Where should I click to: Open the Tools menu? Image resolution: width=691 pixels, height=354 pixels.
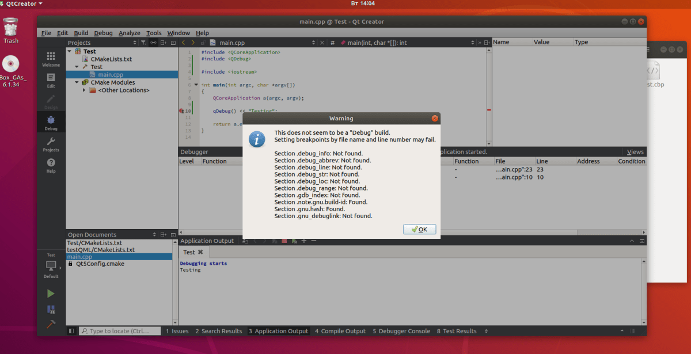click(154, 33)
